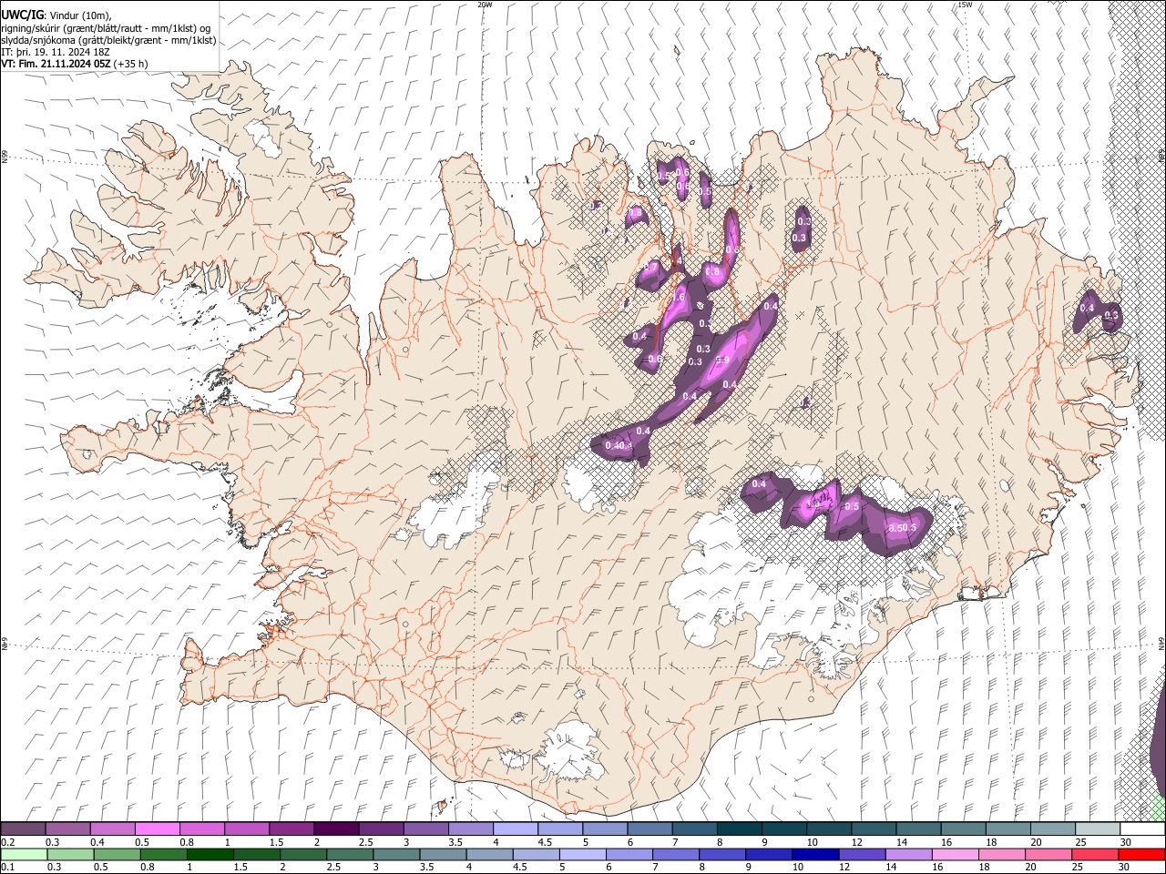
Task: Pick lower legend swatch between 0.5 and 0.8
Action: pyautogui.click(x=117, y=854)
